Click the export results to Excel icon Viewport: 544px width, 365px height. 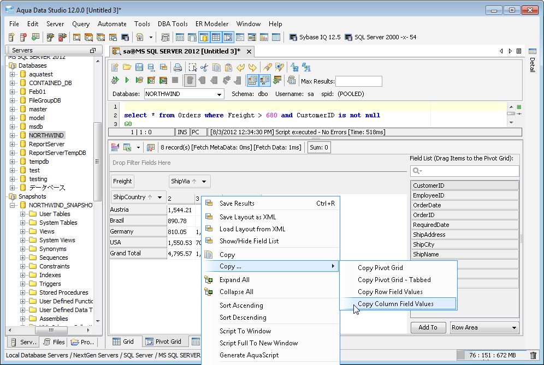click(127, 147)
